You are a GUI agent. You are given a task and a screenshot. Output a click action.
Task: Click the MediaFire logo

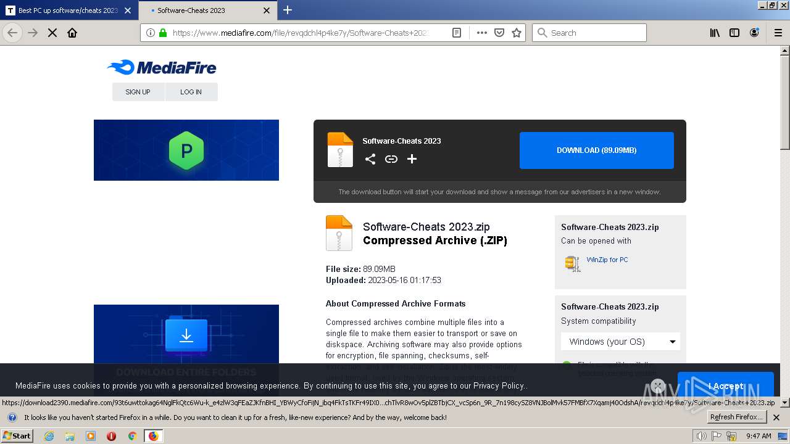(162, 67)
